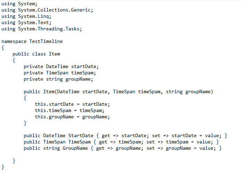Click the 'using System.Linq;' line
The height and width of the screenshot is (178, 244).
26,16
